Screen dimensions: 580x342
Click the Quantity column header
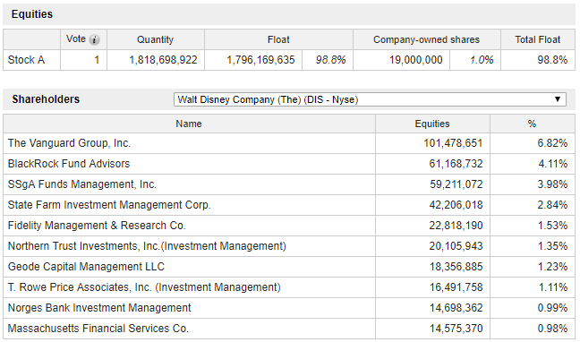click(x=156, y=39)
